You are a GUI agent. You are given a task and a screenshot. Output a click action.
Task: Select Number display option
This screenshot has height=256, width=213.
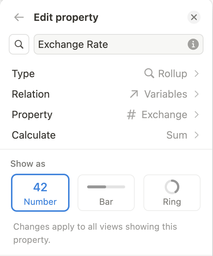click(40, 193)
